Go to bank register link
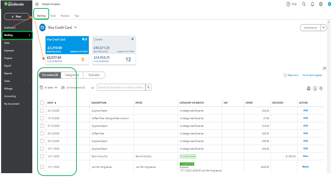Viewport: 335px width, 177px height. coord(312,75)
